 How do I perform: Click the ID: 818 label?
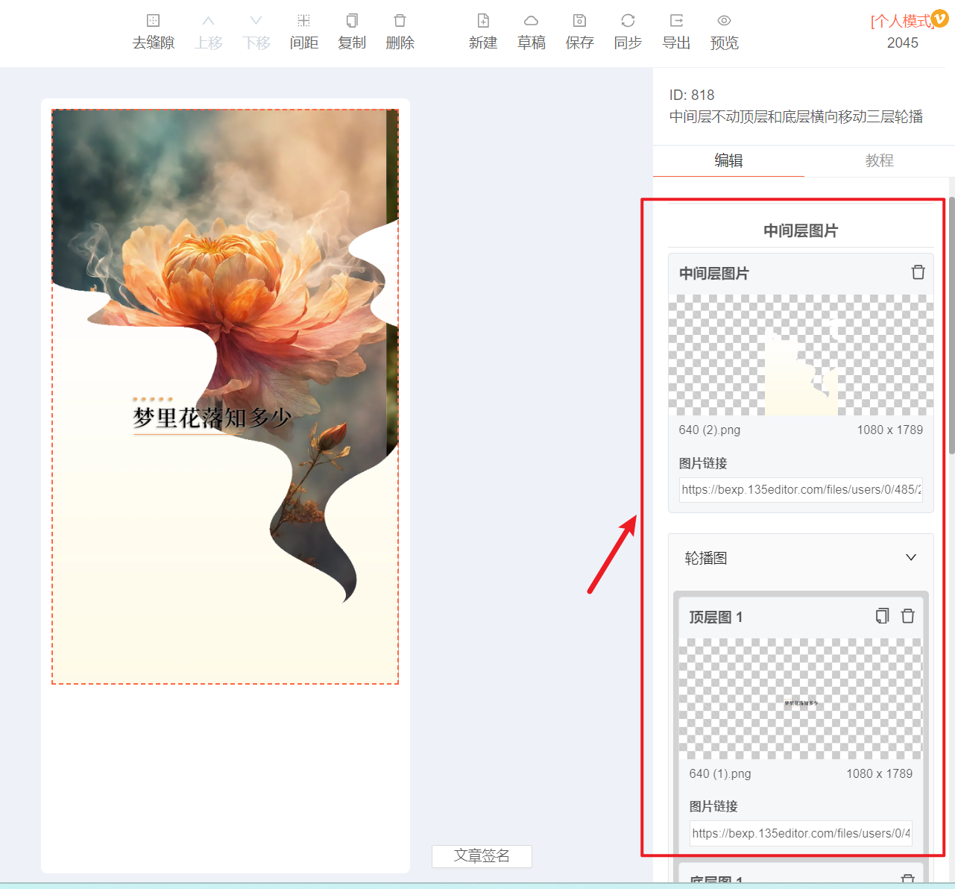(x=692, y=95)
